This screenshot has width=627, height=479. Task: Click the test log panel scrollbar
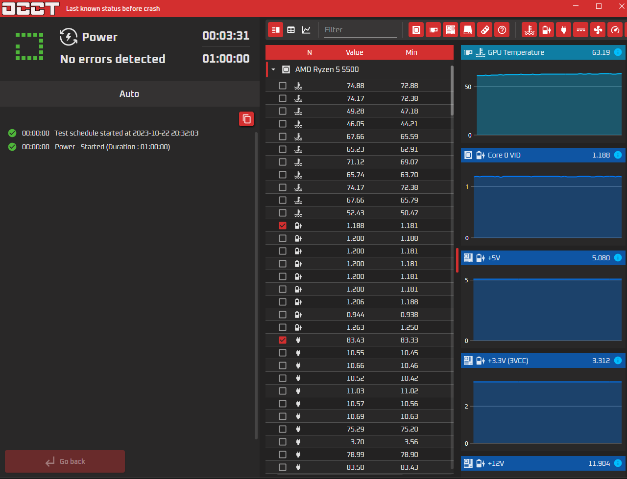pyautogui.click(x=256, y=285)
